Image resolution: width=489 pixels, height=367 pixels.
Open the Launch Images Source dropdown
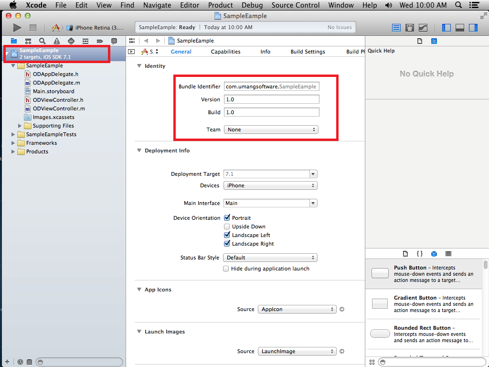[297, 351]
